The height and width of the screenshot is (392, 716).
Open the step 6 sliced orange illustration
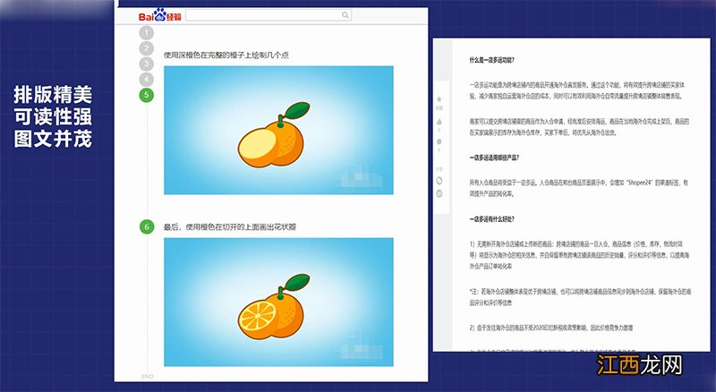point(278,302)
